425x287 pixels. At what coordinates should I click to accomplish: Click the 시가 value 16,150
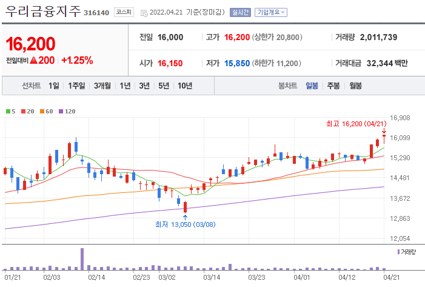coord(170,64)
